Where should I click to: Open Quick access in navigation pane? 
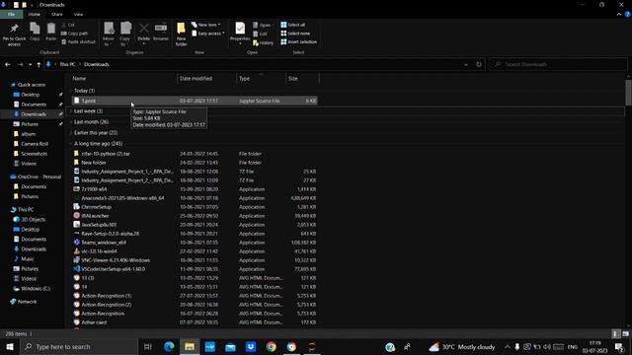32,85
